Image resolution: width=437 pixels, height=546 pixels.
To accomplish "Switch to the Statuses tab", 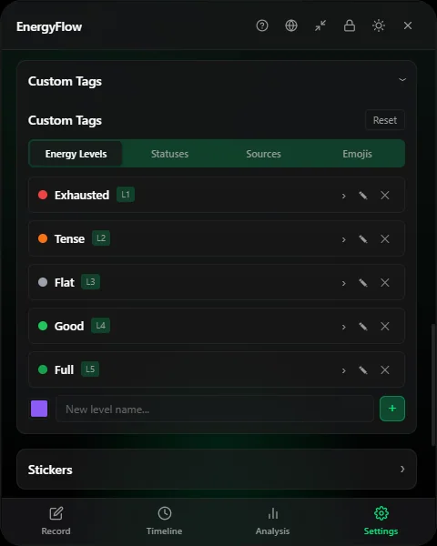I will 169,154.
